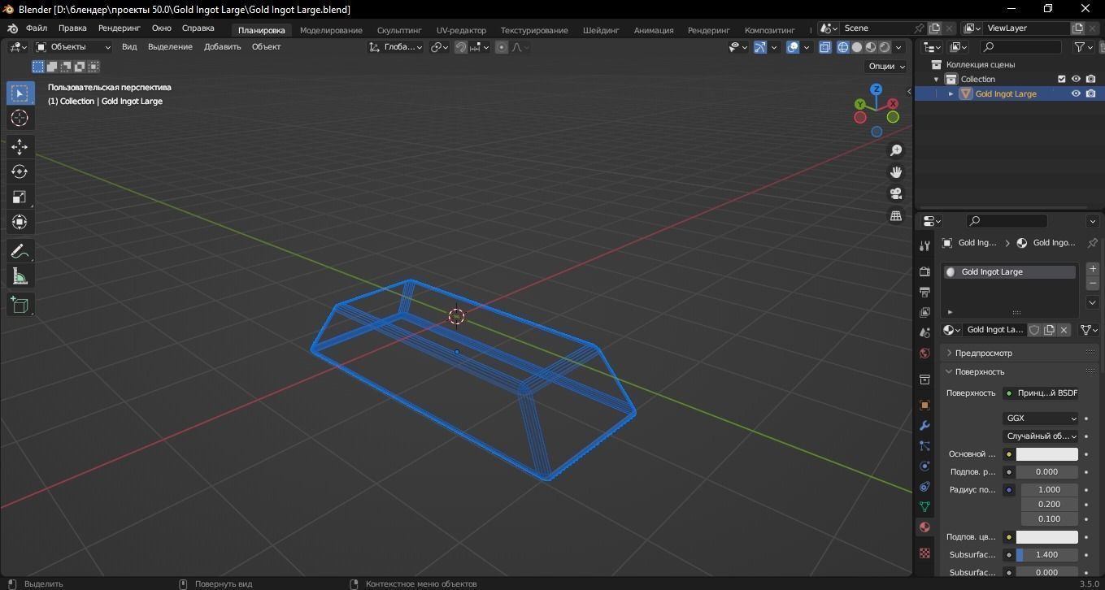The height and width of the screenshot is (590, 1105).
Task: Choose the Measure tool
Action: point(20,276)
